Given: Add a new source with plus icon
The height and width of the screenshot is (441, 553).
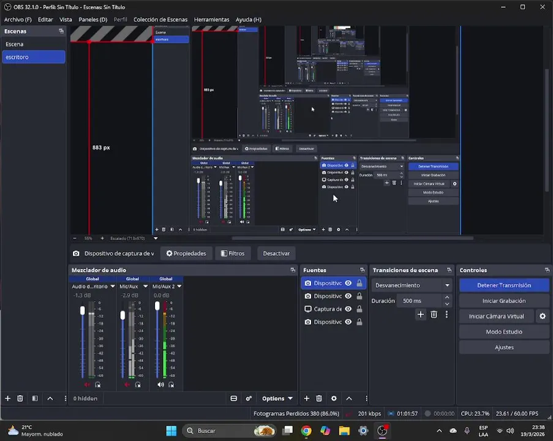Looking at the screenshot, I should pos(306,398).
